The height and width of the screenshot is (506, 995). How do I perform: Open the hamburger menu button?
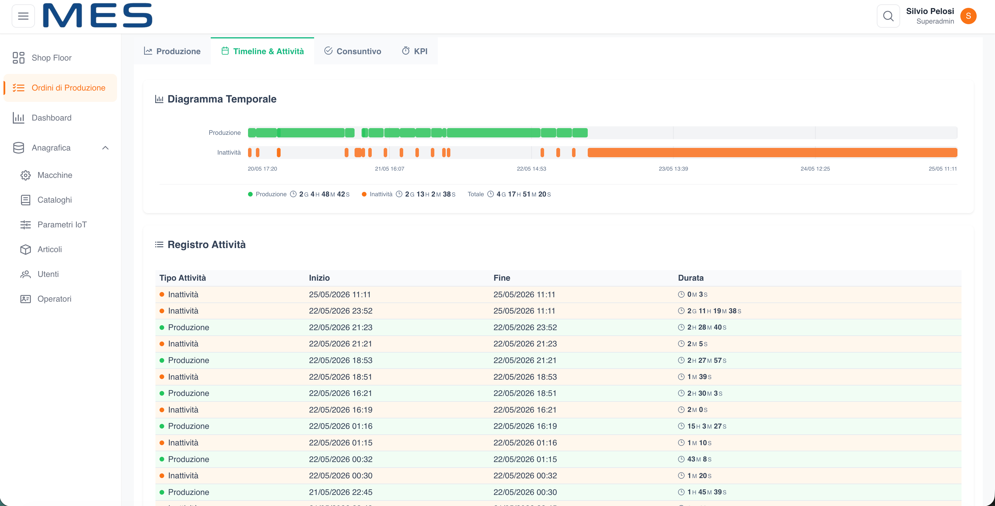(x=23, y=16)
